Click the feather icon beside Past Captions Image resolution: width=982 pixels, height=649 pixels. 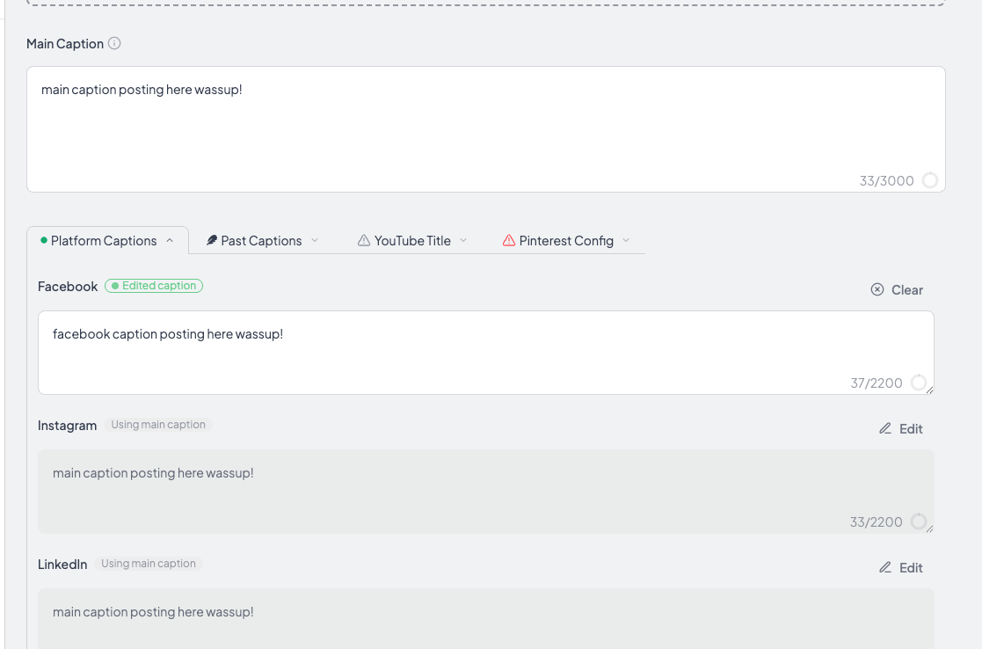(x=212, y=241)
